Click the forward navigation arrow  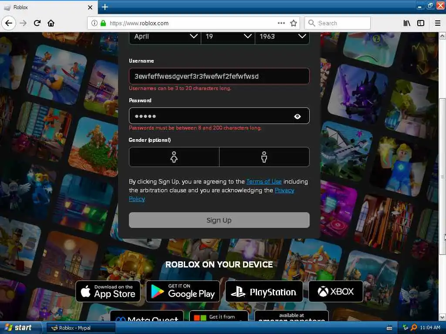pos(24,23)
